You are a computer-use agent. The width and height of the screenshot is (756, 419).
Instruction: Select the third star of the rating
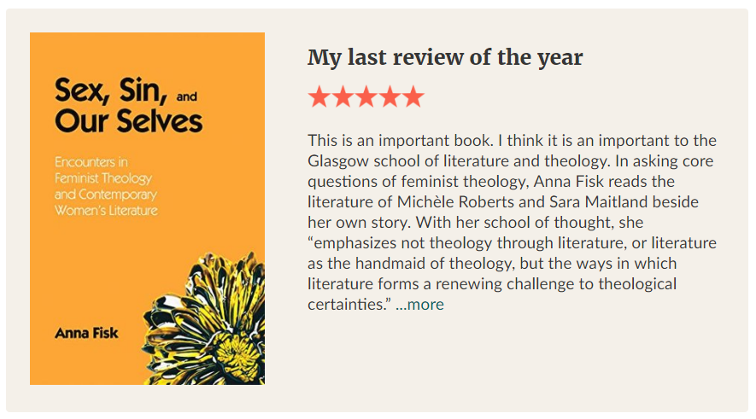(x=366, y=96)
